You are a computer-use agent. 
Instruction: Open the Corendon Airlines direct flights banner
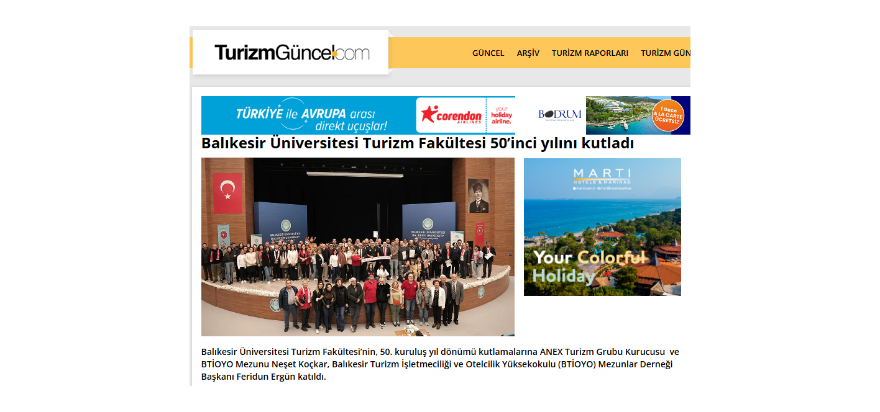[358, 115]
